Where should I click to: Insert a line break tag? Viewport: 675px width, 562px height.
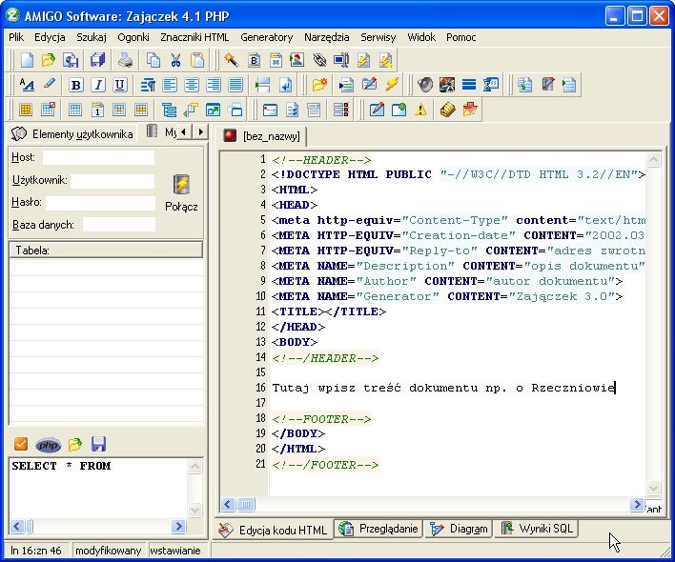pyautogui.click(x=285, y=85)
